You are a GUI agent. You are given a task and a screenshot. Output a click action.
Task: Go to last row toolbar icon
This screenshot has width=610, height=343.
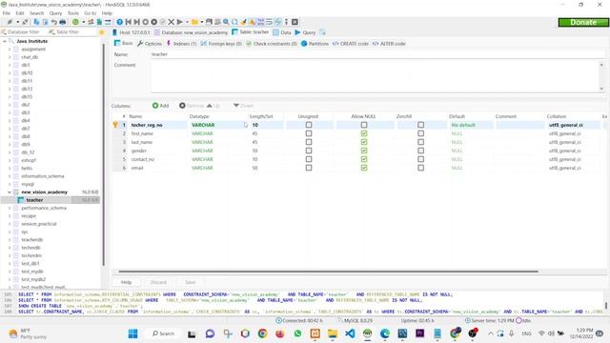[136, 22]
